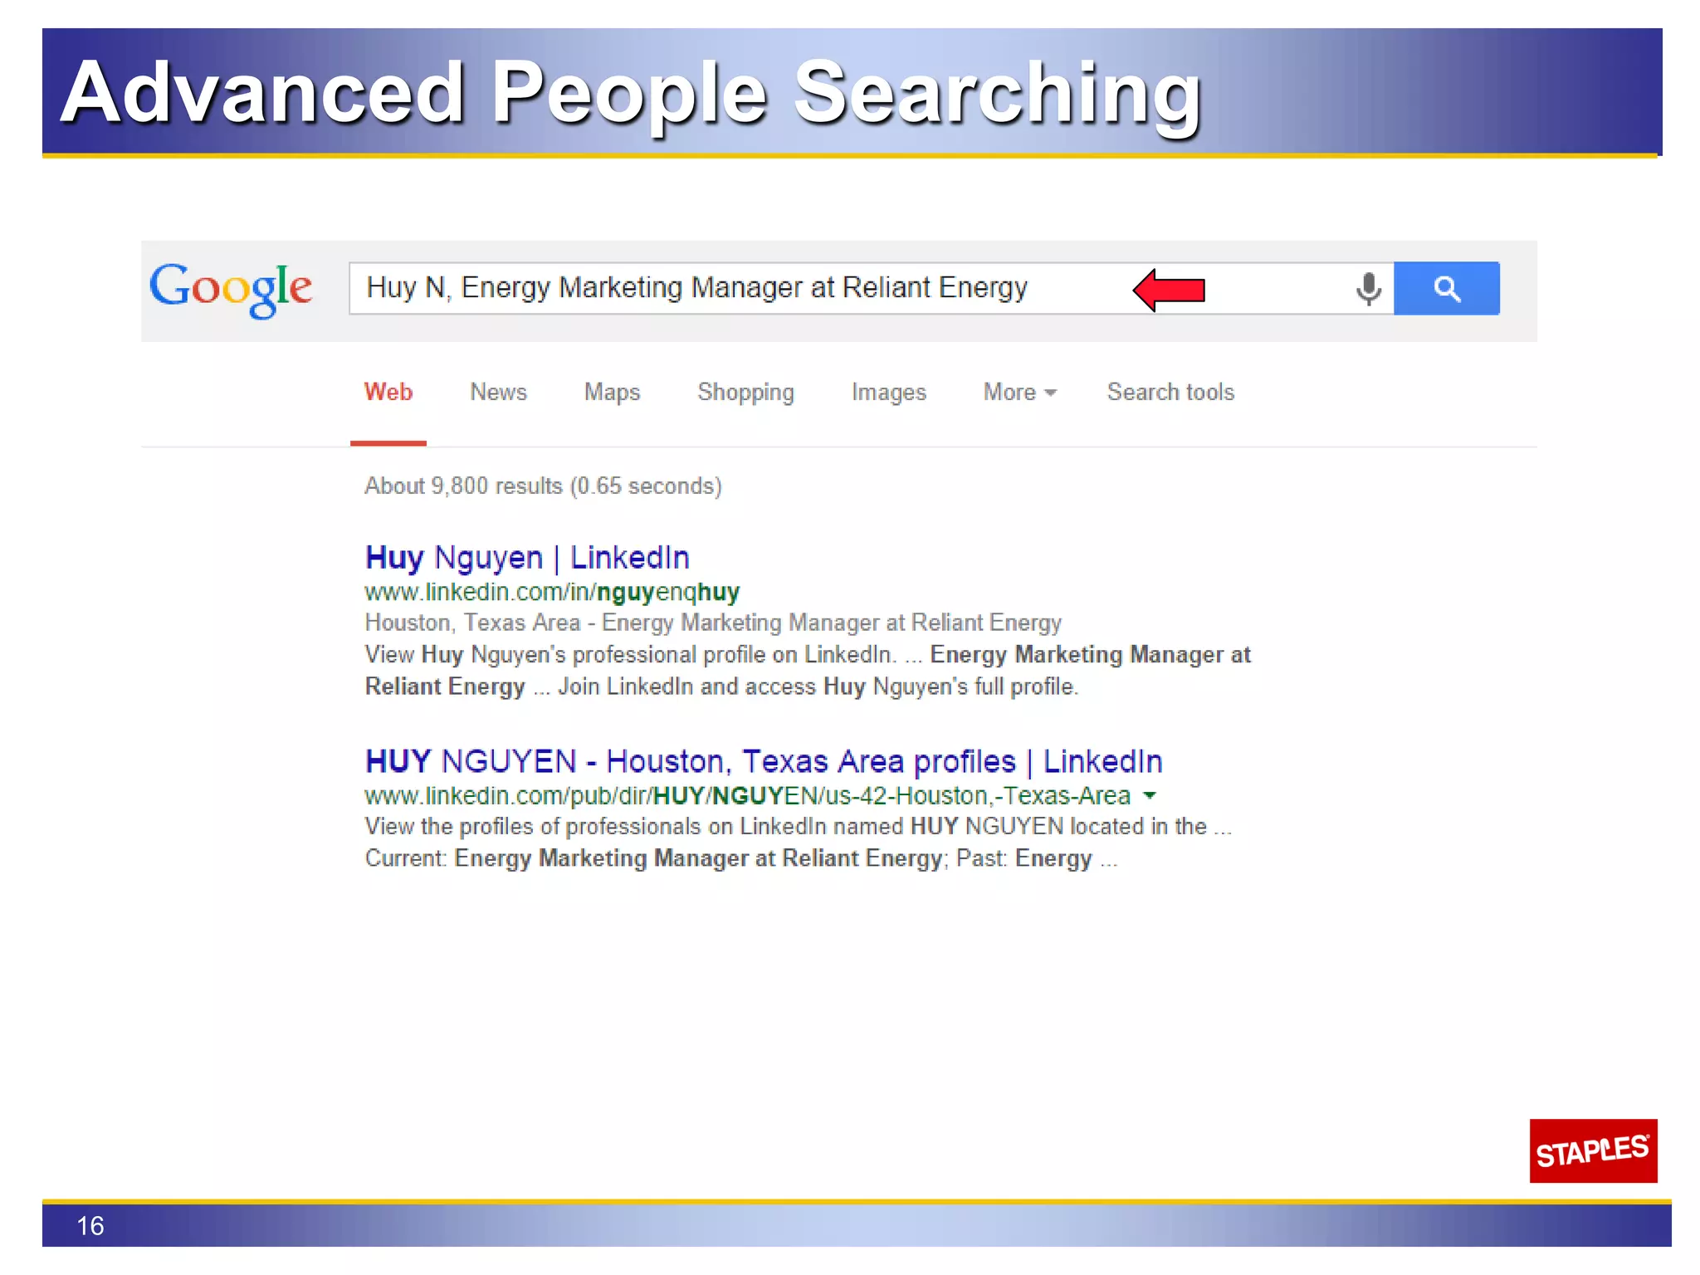Open Search tools options
This screenshot has width=1700, height=1275.
click(x=1170, y=392)
